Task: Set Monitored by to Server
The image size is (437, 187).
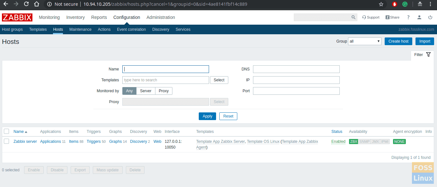Action: point(146,91)
